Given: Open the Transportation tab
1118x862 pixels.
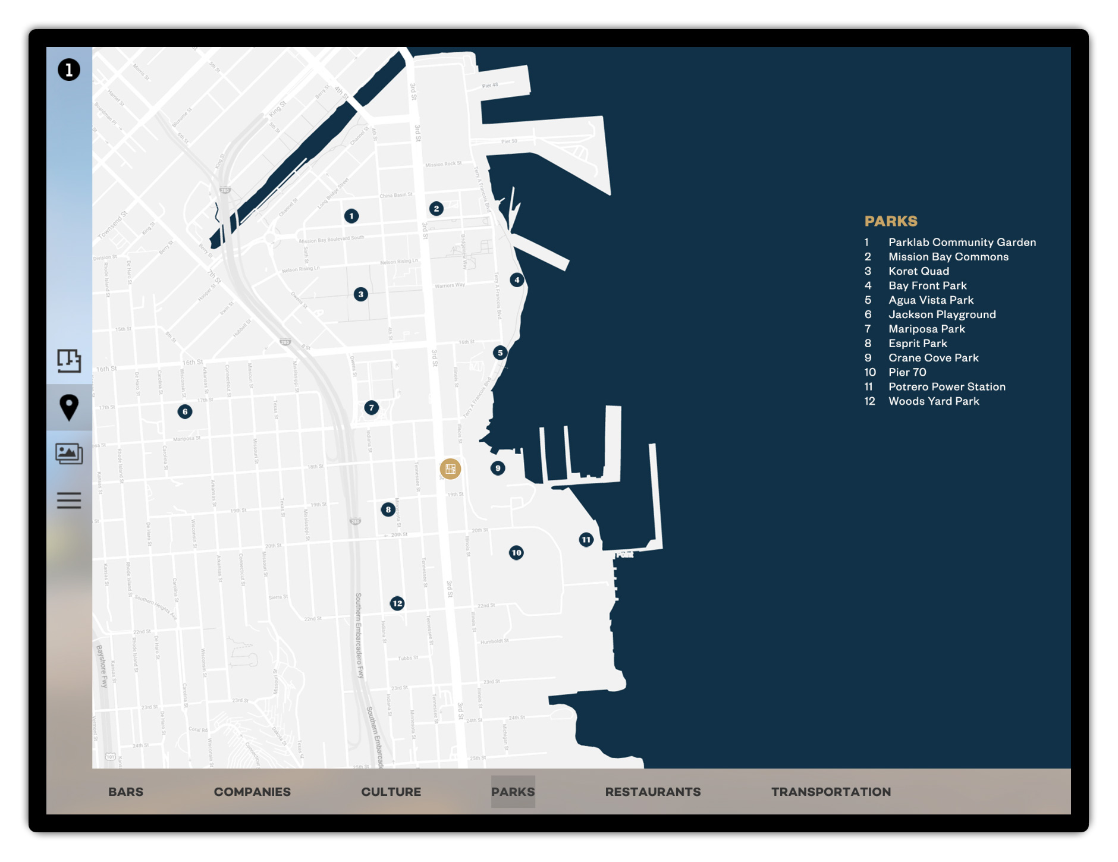Looking at the screenshot, I should 831,792.
